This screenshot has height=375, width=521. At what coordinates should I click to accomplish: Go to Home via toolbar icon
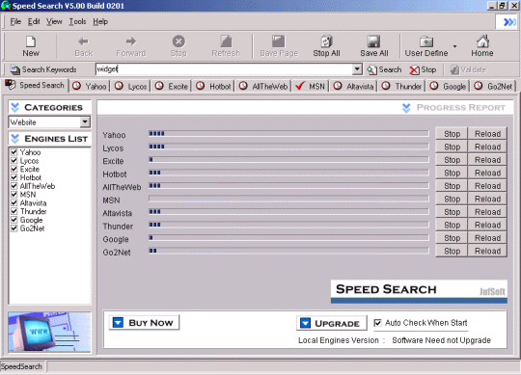coord(482,41)
